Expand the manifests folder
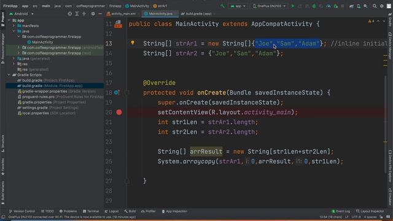Screen dimensions: 393x221 14,26
